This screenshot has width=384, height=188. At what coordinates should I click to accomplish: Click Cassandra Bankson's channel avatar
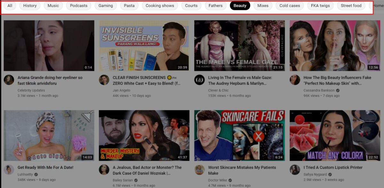[295, 80]
